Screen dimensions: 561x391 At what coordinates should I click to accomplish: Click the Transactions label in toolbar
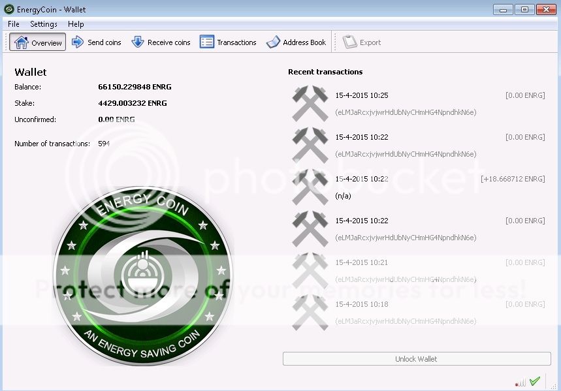pos(236,42)
